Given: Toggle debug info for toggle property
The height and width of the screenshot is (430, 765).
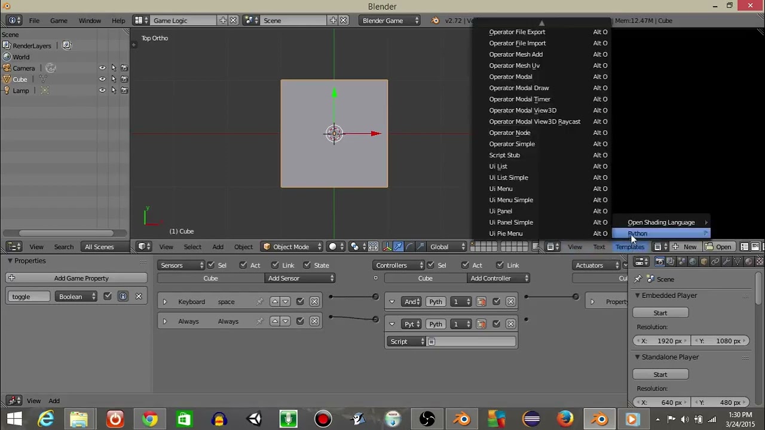Looking at the screenshot, I should pos(123,296).
